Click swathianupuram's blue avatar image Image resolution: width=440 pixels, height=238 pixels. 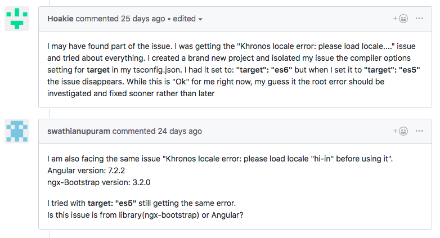pos(17,131)
